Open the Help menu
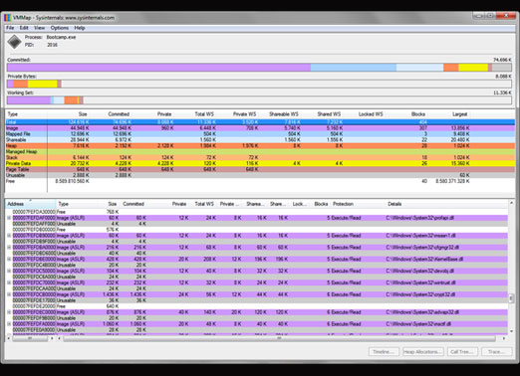Viewport: 520px width, 376px height. (80, 28)
